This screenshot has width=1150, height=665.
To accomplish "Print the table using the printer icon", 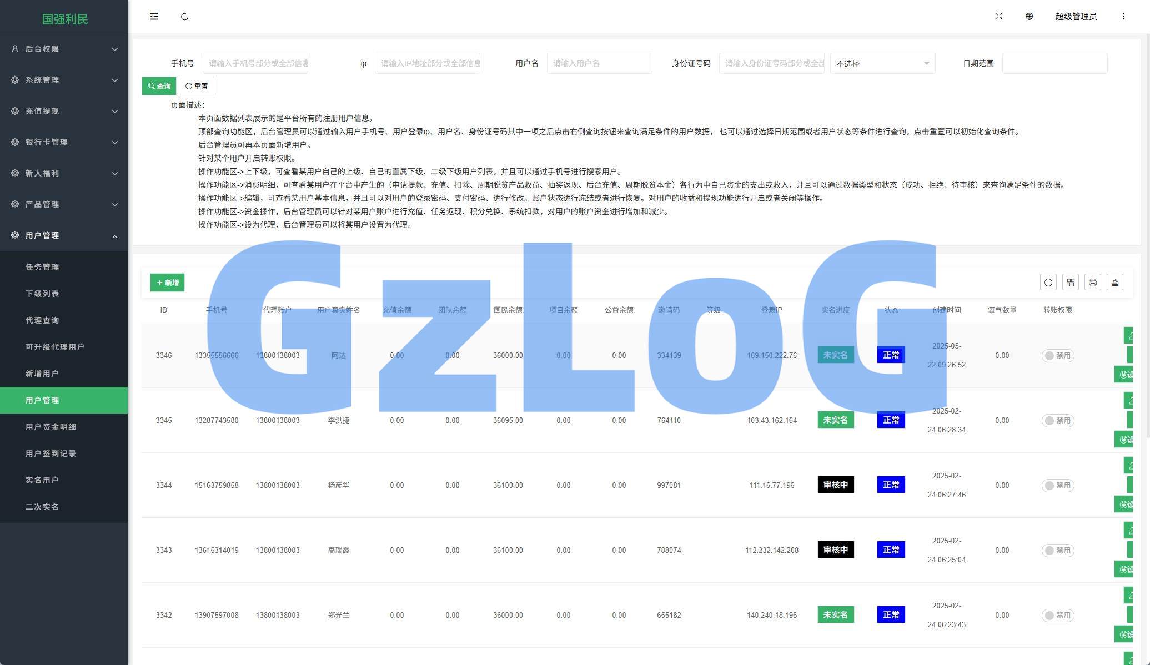I will click(x=1092, y=283).
